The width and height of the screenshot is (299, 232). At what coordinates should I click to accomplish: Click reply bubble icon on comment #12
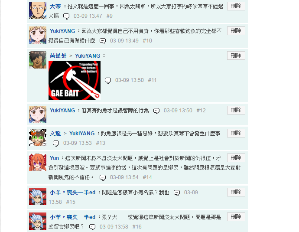156,111
